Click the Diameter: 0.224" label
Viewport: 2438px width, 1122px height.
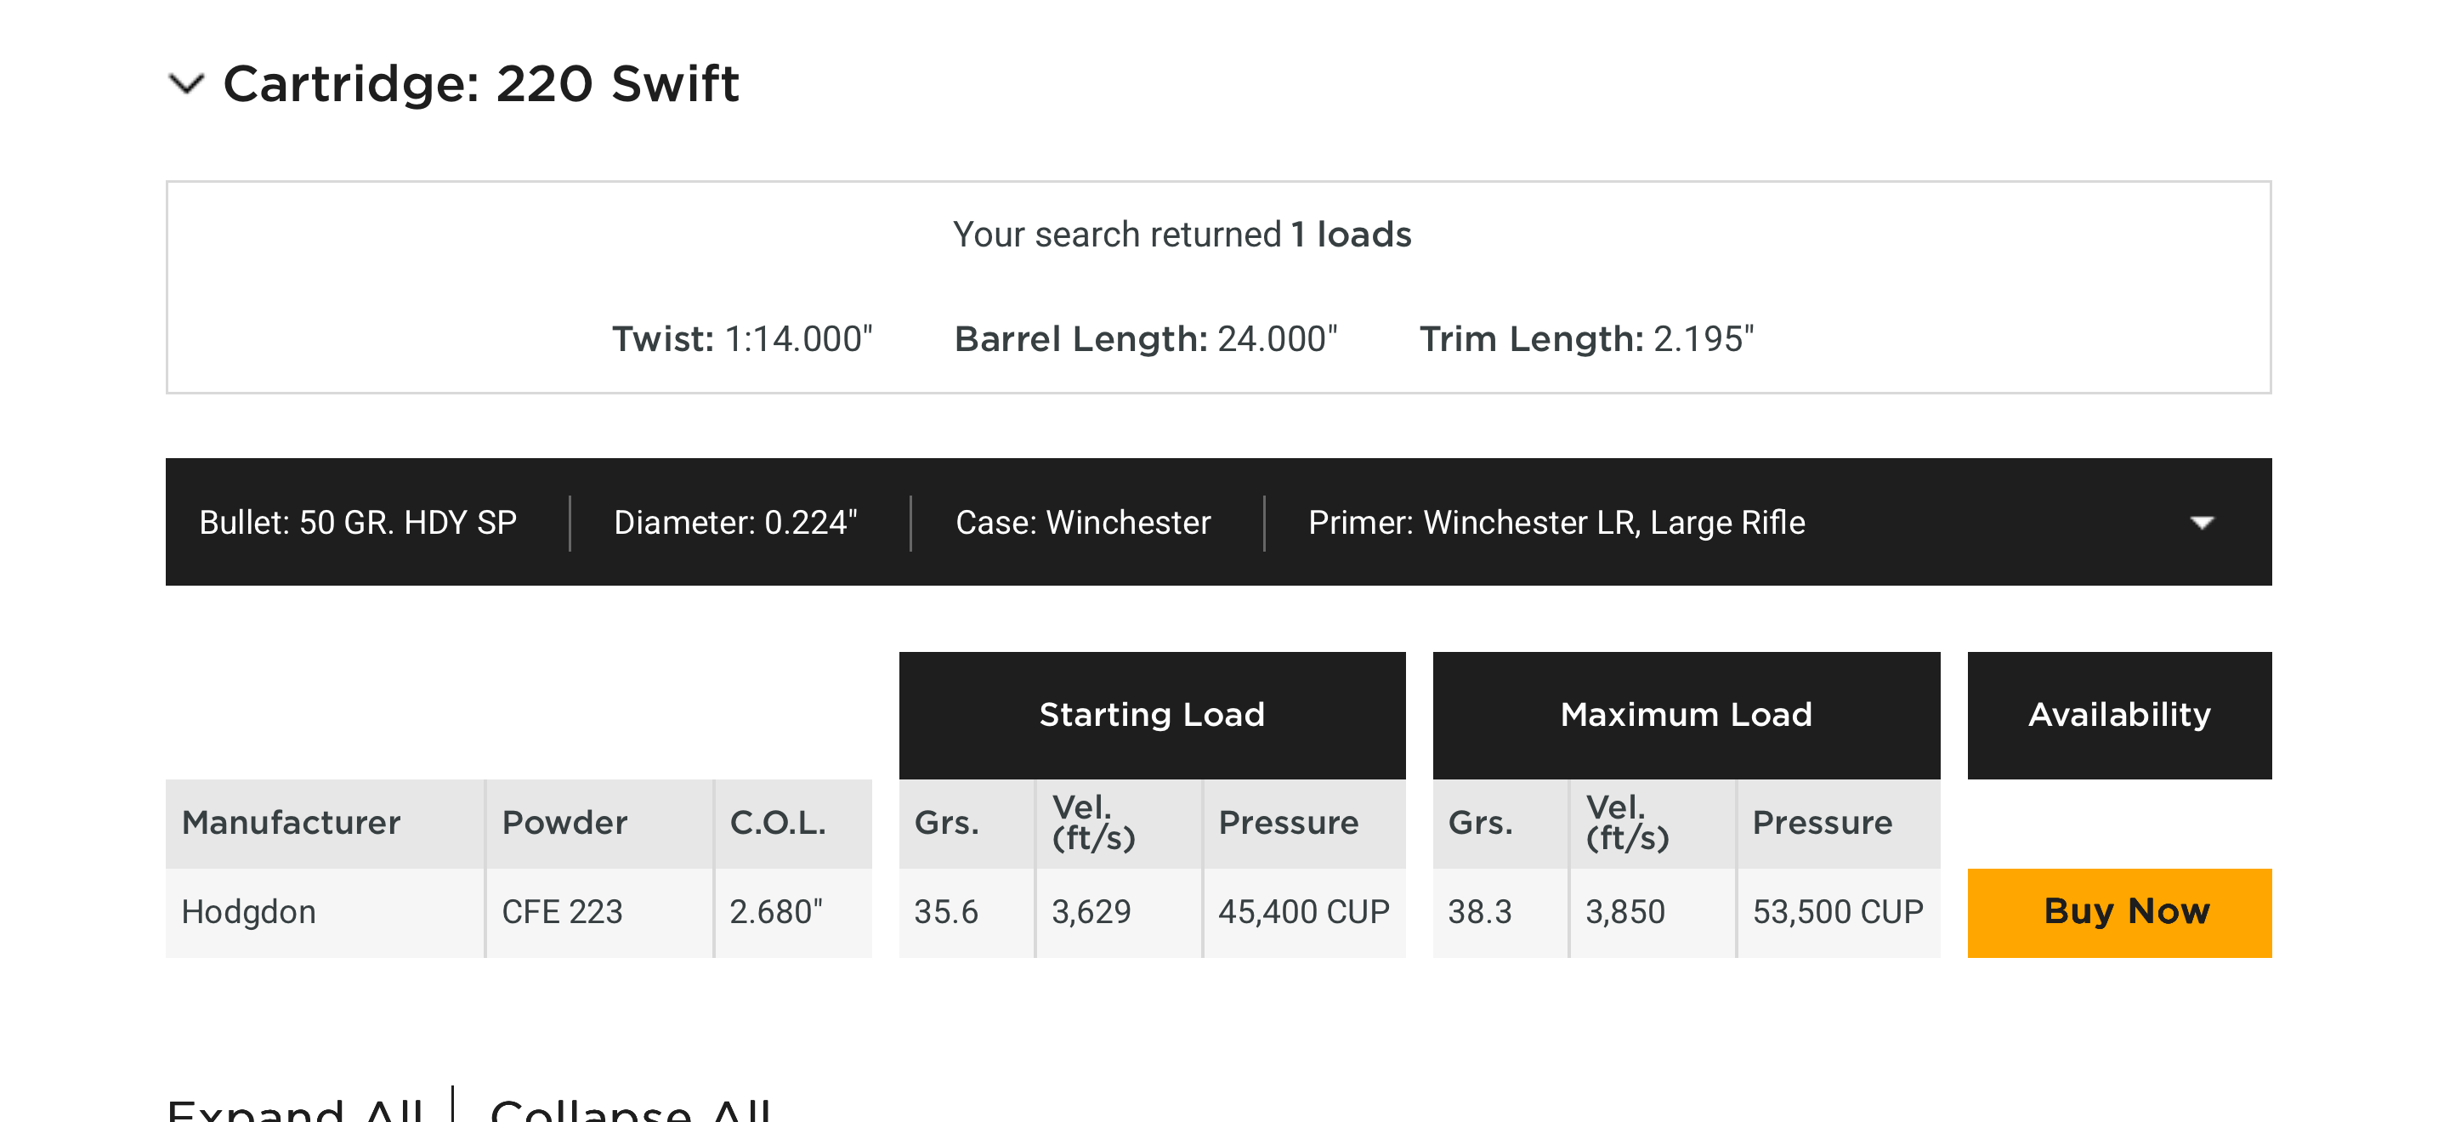735,522
